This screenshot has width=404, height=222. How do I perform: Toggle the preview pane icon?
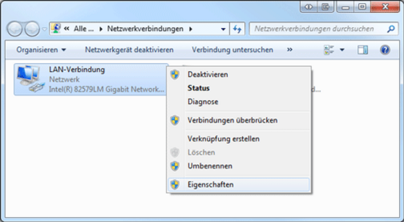coord(363,50)
